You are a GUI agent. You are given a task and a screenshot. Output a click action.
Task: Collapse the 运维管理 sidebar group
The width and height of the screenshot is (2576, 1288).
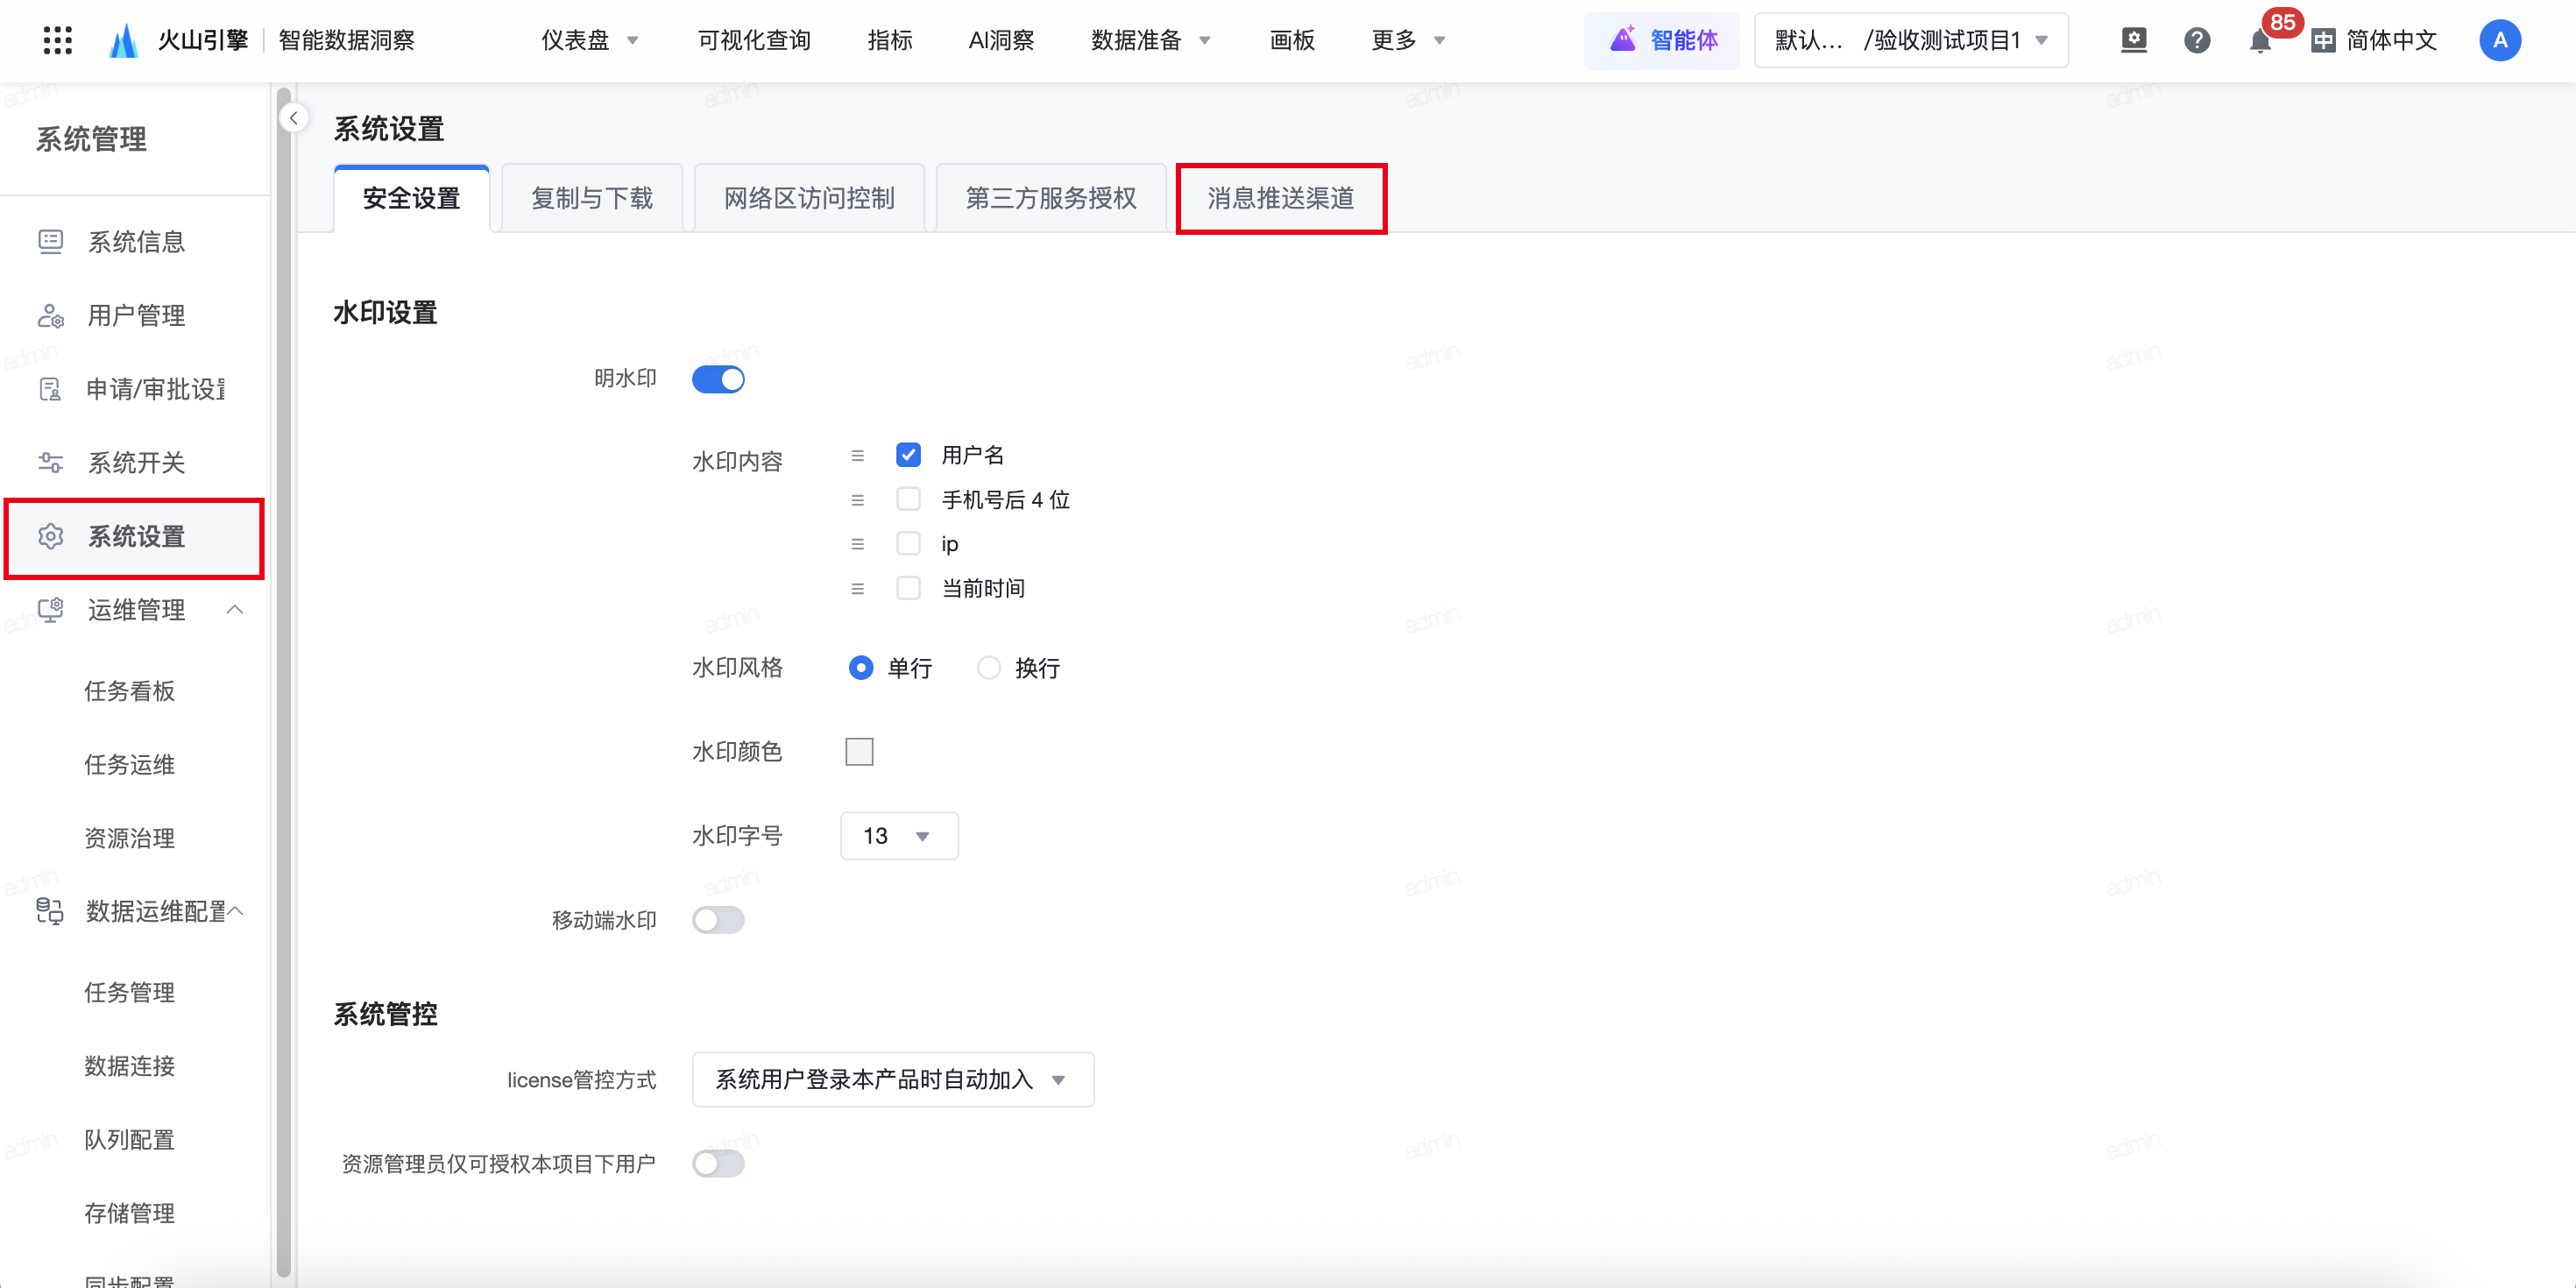[235, 610]
